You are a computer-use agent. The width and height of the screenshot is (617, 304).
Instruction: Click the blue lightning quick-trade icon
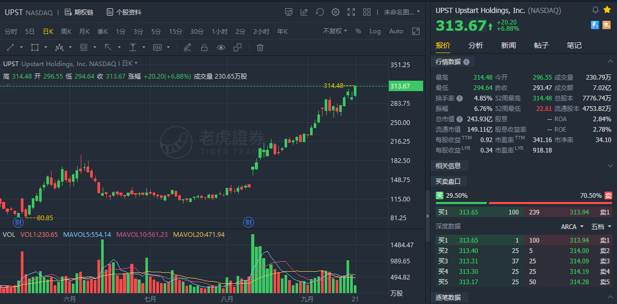point(595,25)
